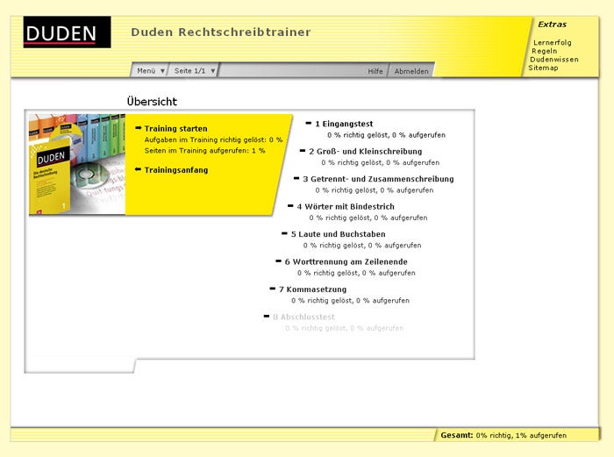This screenshot has width=614, height=457.
Task: Open chapter 1 Eingangstest
Action: [344, 124]
